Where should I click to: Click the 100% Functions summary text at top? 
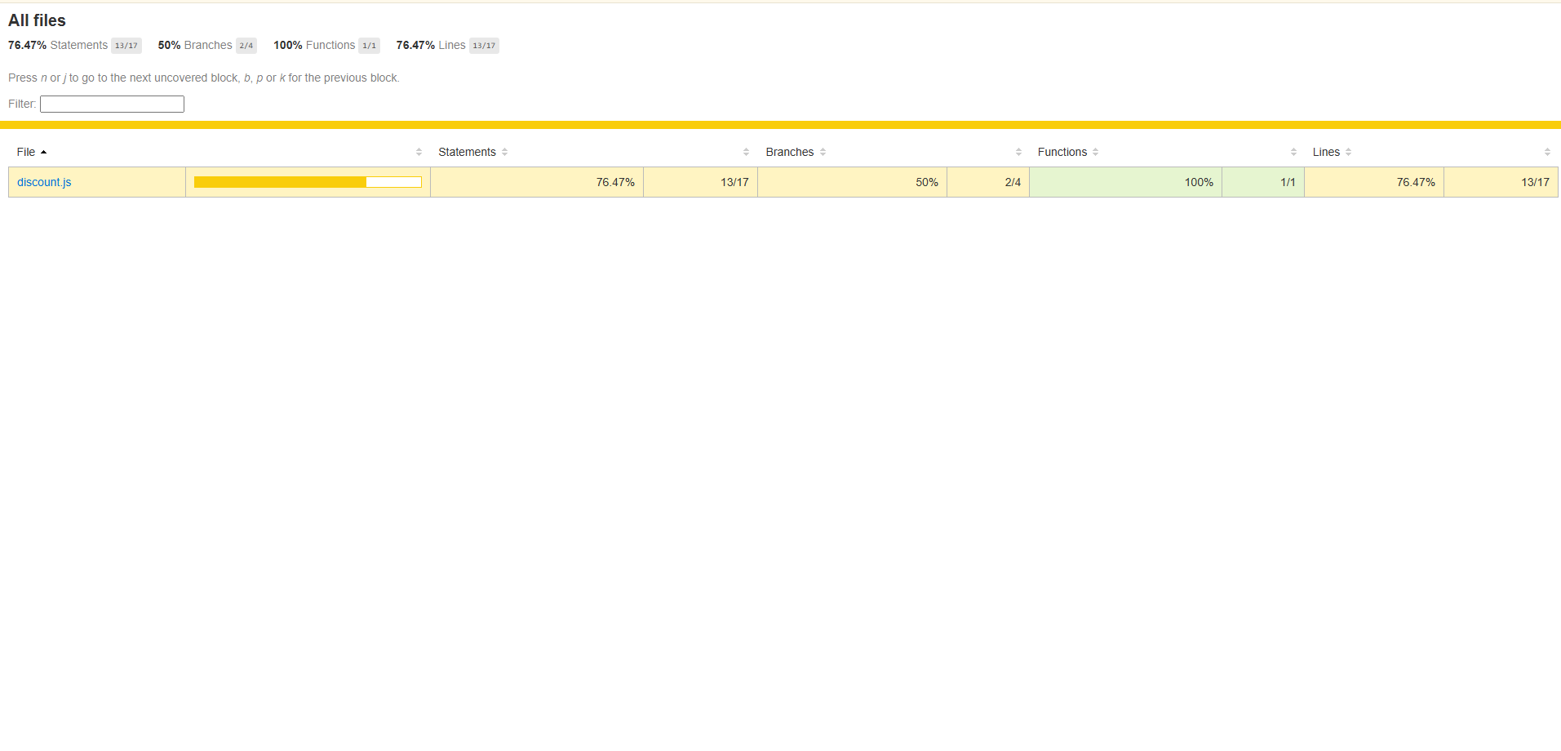(x=314, y=45)
